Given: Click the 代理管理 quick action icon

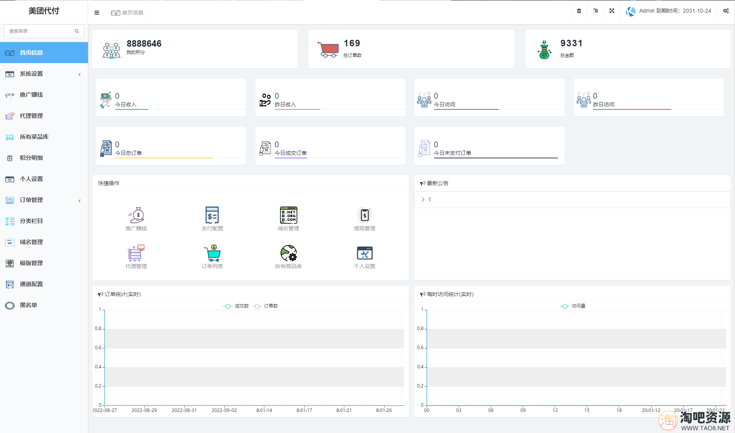Looking at the screenshot, I should tap(136, 253).
